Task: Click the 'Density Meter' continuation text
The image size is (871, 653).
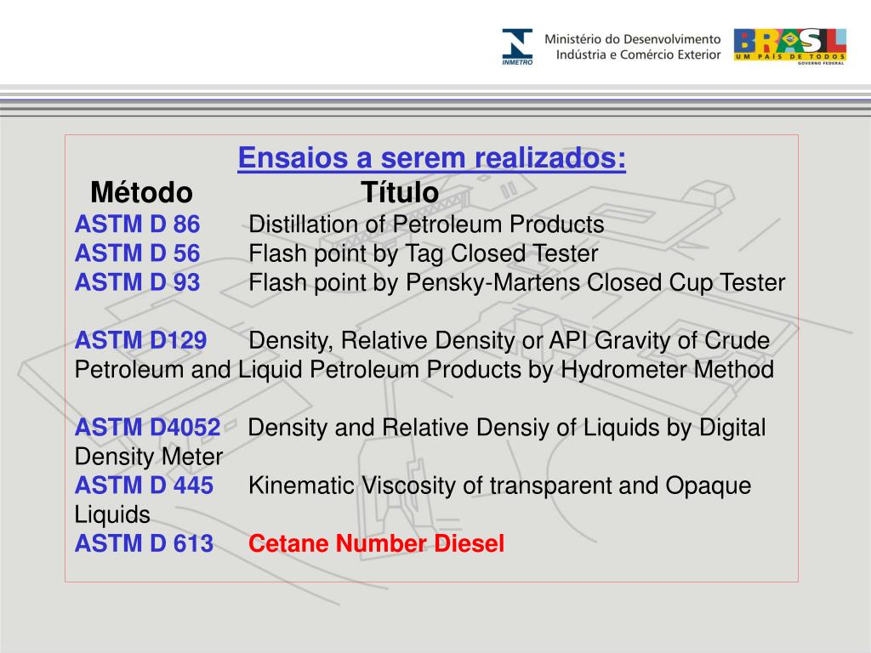Action: click(x=148, y=457)
